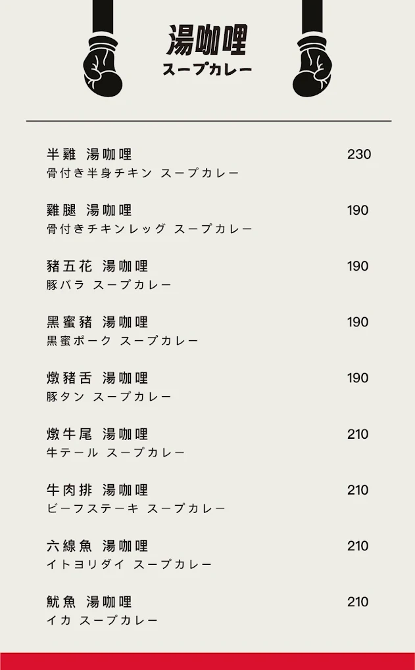Image resolution: width=415 pixels, height=670 pixels.
Task: Click the 湯咖哩 menu title
Action: [208, 40]
